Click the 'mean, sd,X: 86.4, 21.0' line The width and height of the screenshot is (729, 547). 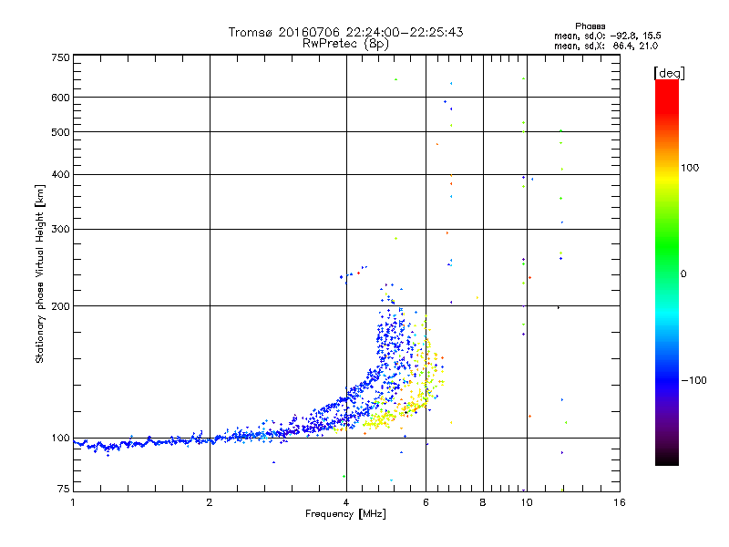click(x=606, y=46)
